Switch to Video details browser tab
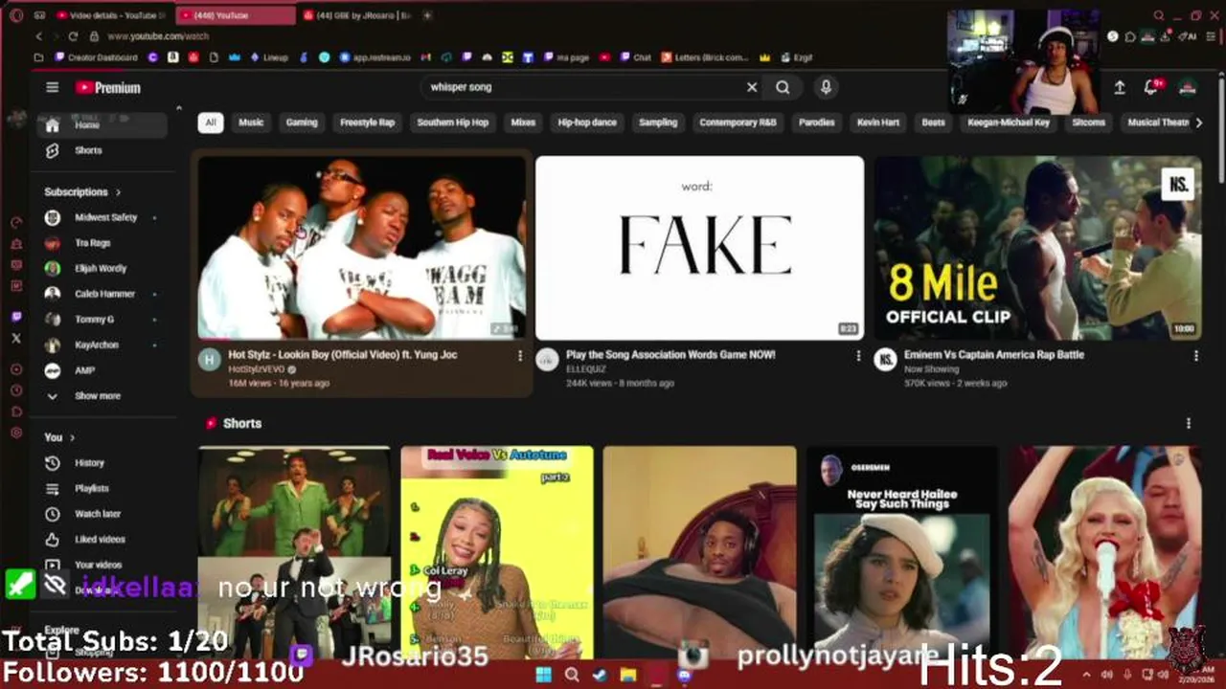 pyautogui.click(x=111, y=15)
